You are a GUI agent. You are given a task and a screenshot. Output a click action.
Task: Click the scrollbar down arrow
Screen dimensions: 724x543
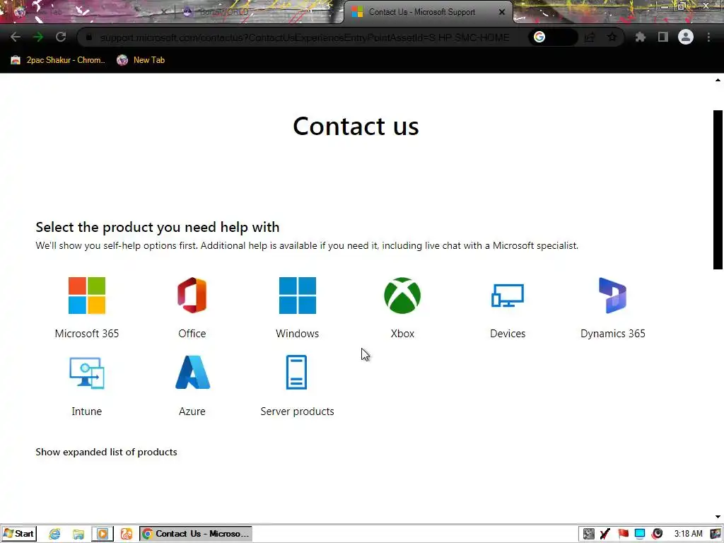[x=718, y=517]
